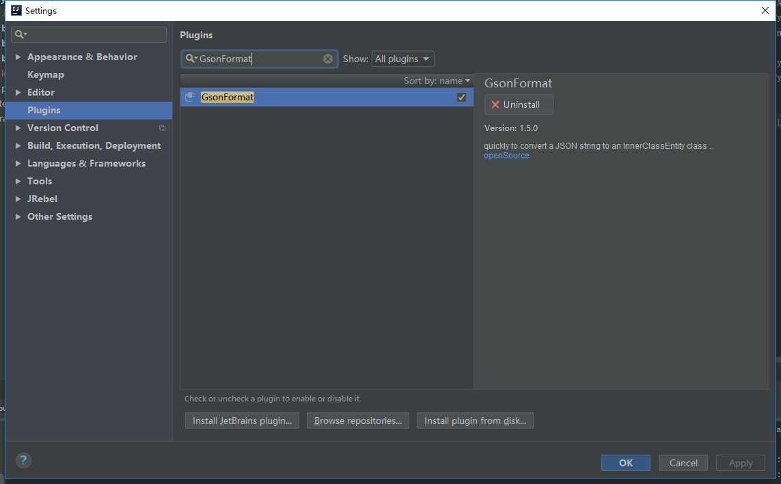781x484 pixels.
Task: Click into the plugin search field
Action: click(260, 59)
